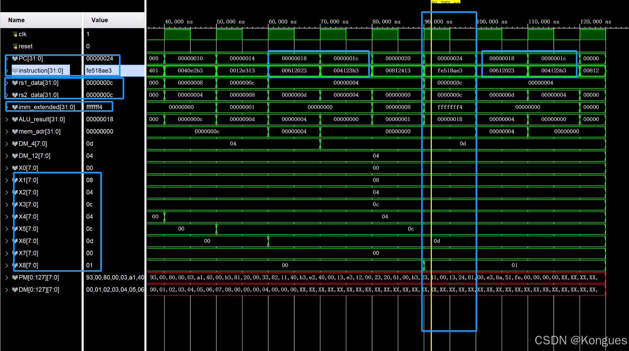Select the X4[7:0] register name

click(x=28, y=216)
